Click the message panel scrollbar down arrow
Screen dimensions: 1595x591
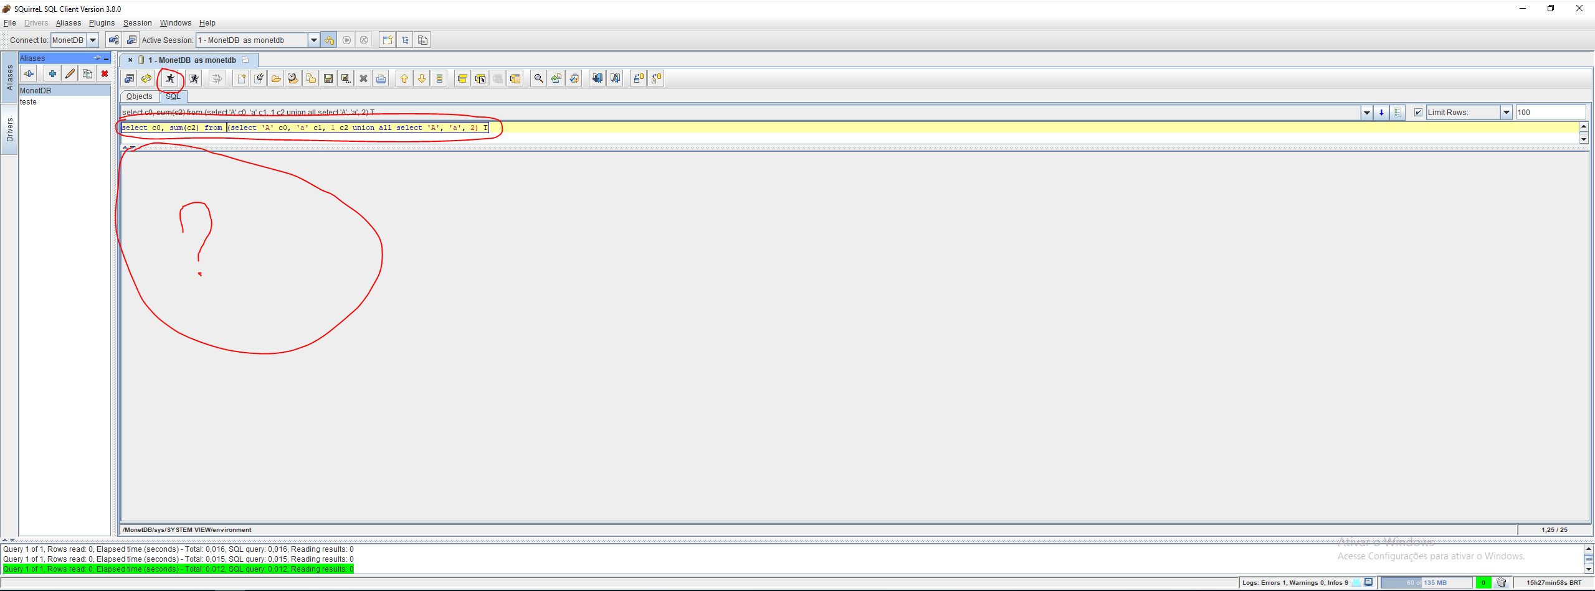click(1589, 569)
